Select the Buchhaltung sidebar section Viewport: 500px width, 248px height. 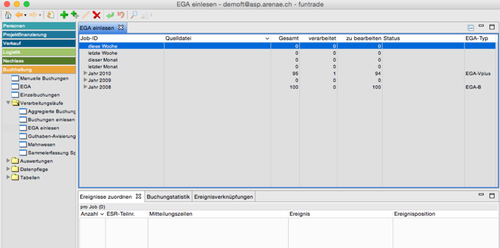(39, 69)
